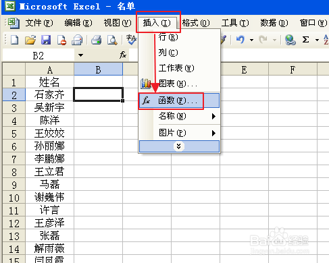
Task: Open the Name Box dropdown arrow
Action: 80,55
